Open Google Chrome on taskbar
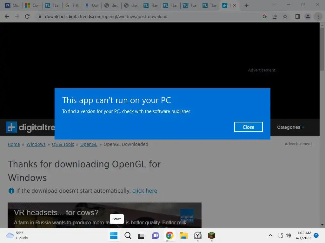325x243 pixels. [169, 235]
